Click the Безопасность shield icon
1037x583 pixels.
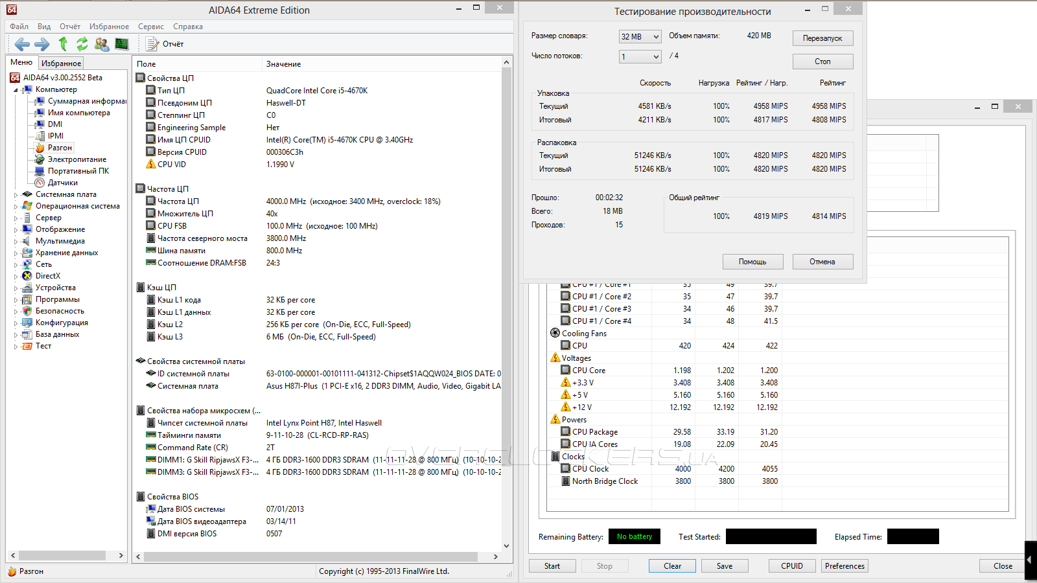27,311
